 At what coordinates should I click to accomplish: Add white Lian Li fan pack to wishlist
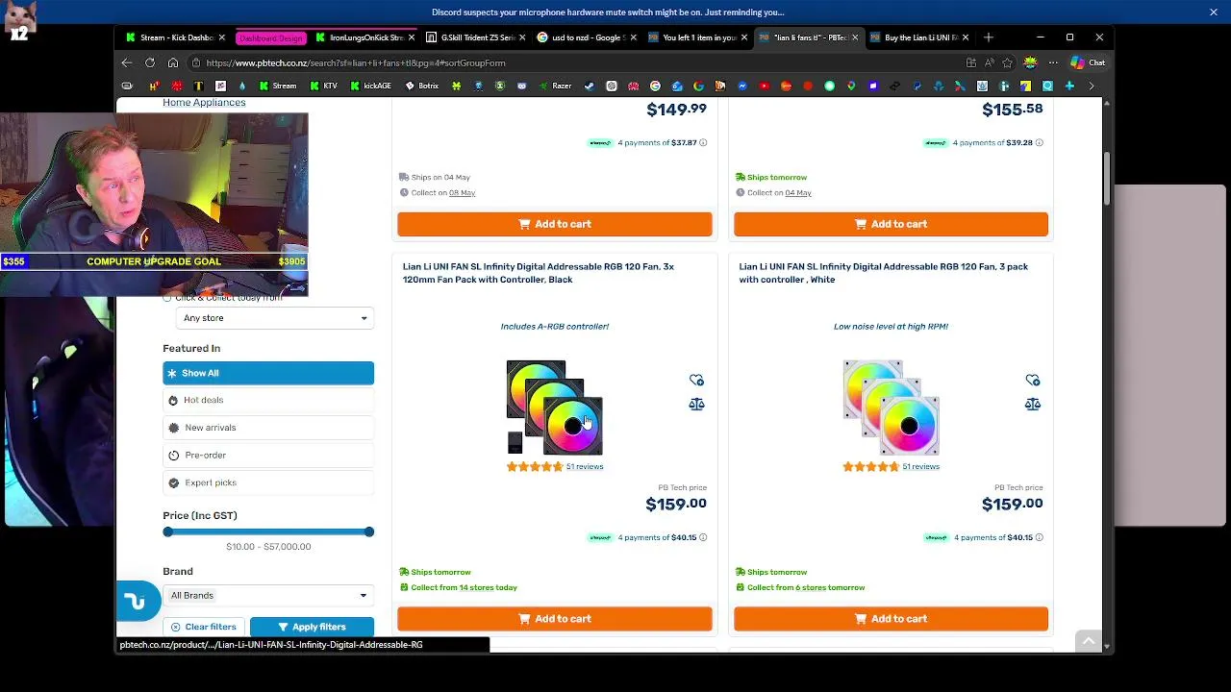(x=1032, y=381)
